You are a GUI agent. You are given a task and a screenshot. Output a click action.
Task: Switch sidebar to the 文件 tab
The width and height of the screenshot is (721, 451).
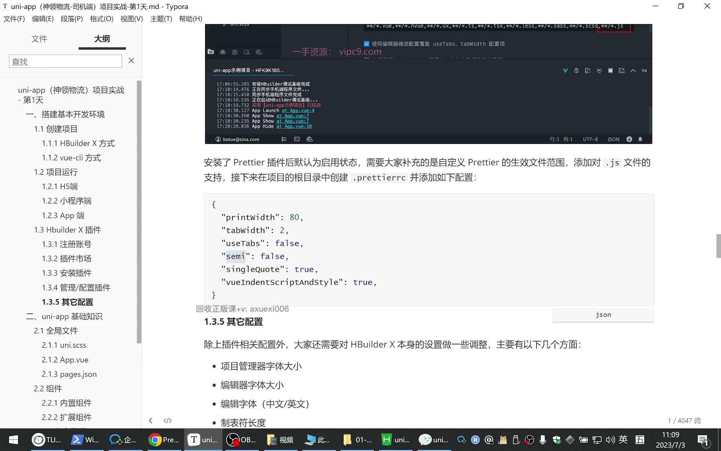[39, 39]
